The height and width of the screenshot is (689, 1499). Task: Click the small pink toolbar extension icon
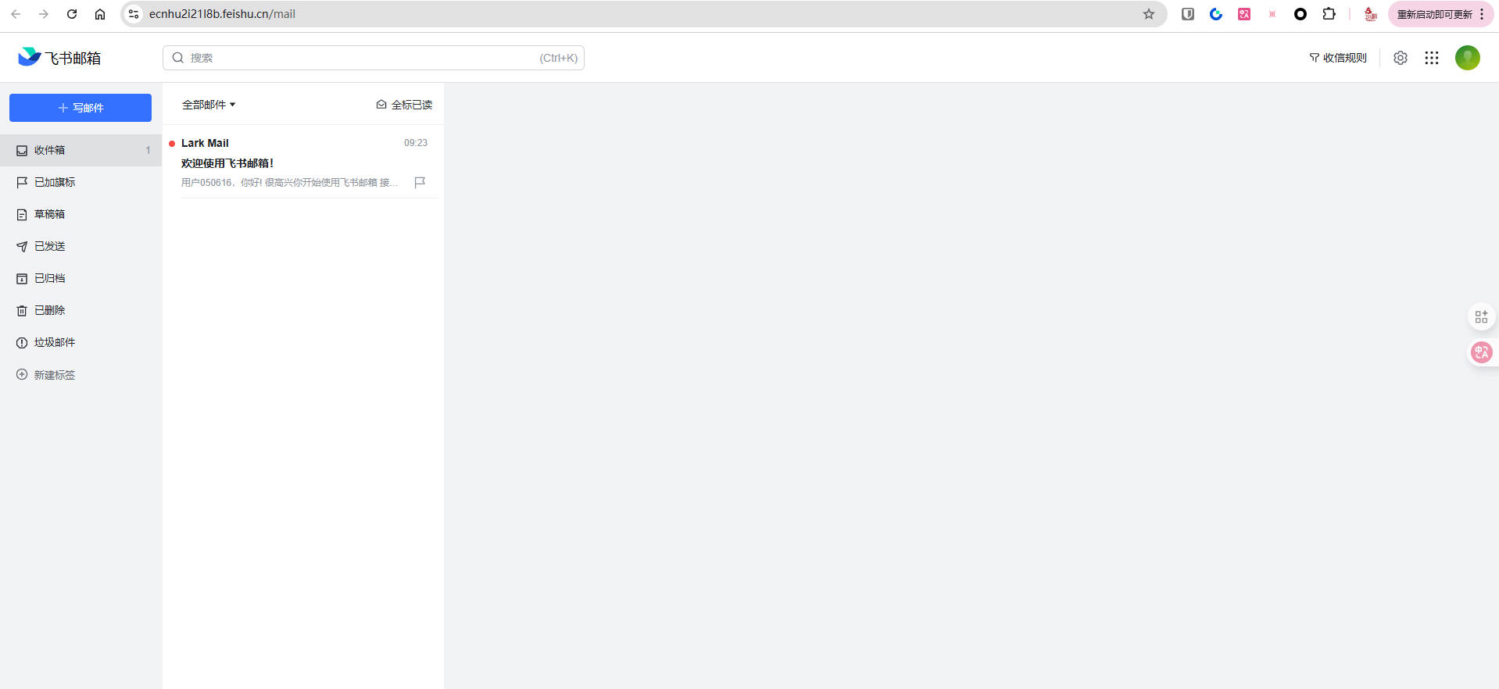point(1272,14)
